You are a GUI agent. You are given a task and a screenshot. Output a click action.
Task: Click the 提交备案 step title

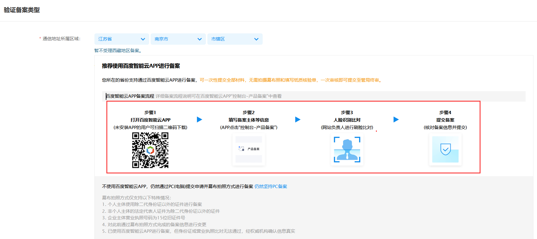(x=445, y=120)
